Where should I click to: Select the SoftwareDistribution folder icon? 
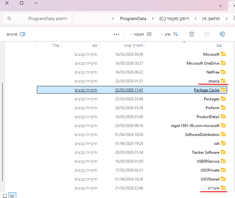click(x=223, y=134)
